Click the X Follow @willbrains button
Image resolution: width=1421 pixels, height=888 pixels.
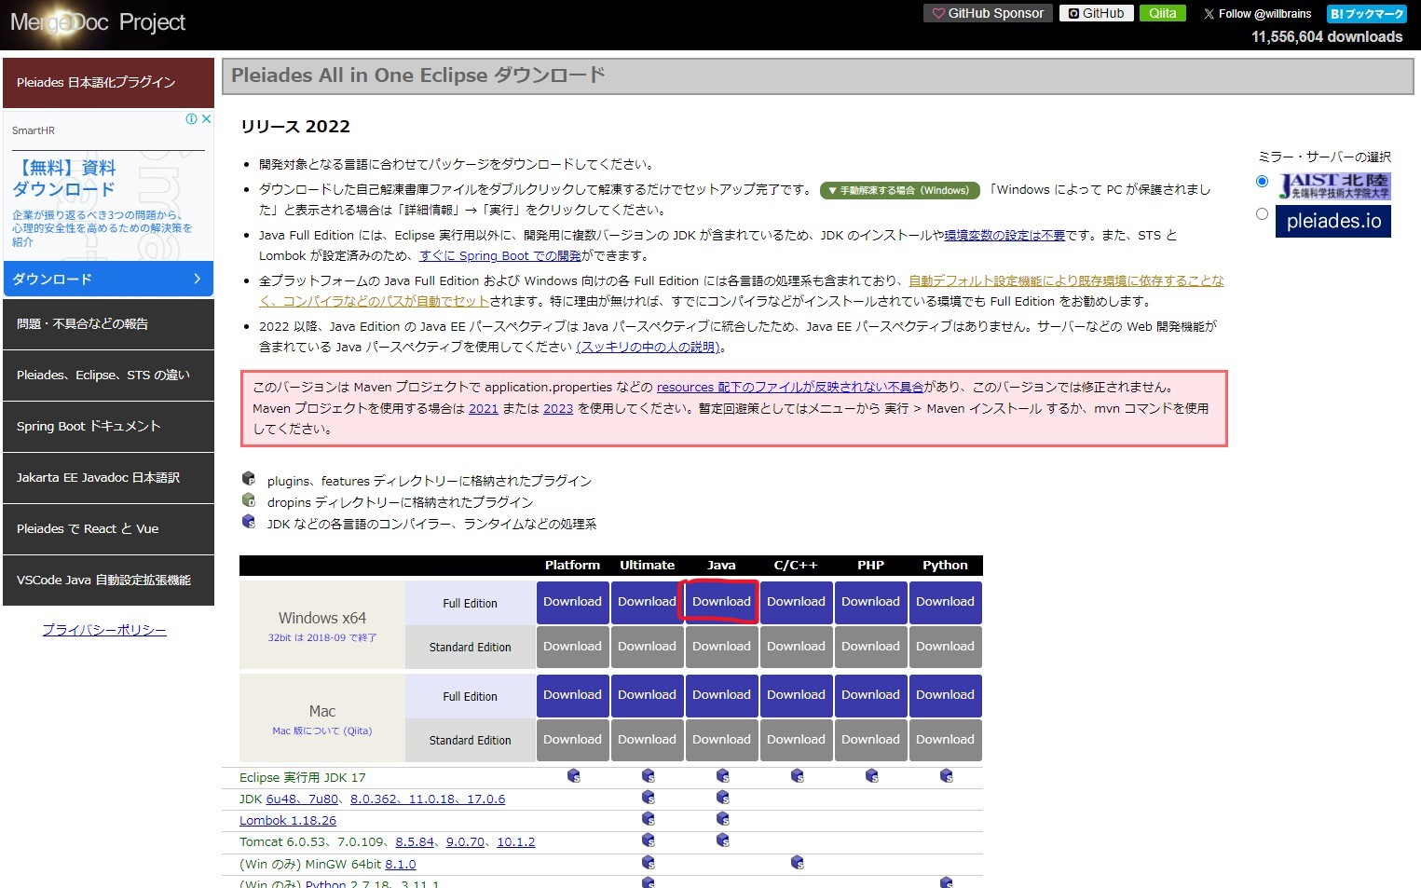tap(1257, 14)
